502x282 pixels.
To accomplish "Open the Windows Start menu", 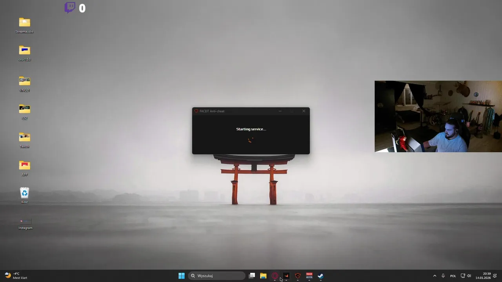I will (182, 276).
